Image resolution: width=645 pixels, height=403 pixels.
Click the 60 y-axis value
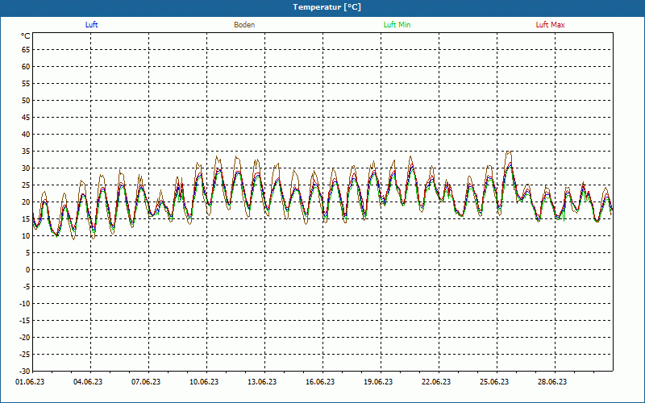26,67
